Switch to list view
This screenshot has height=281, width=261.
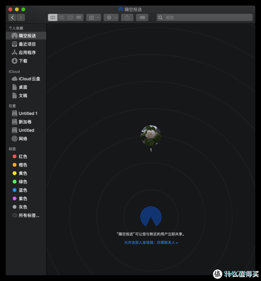click(x=61, y=17)
